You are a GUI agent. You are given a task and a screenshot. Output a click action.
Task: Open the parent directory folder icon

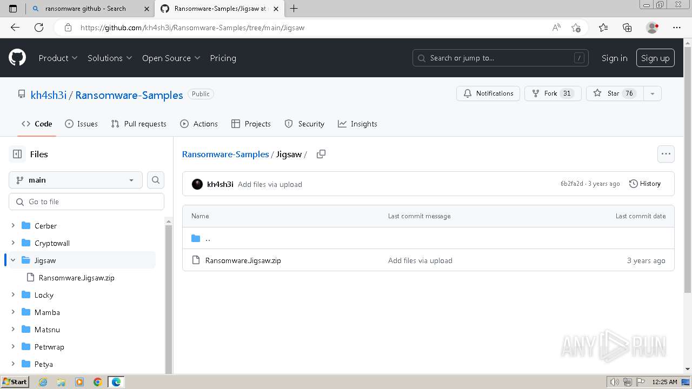coord(196,238)
